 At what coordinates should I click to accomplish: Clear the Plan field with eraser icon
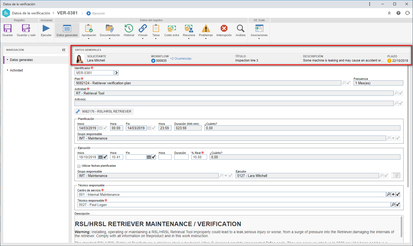349,83
